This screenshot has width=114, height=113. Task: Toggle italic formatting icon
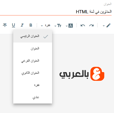tap(22, 25)
